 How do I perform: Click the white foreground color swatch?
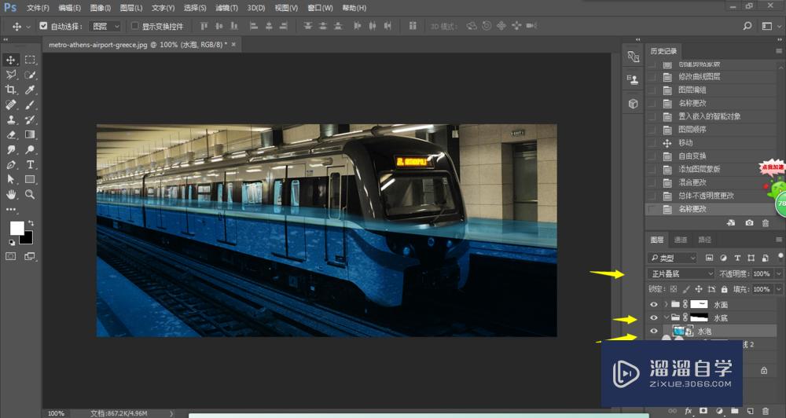[16, 228]
